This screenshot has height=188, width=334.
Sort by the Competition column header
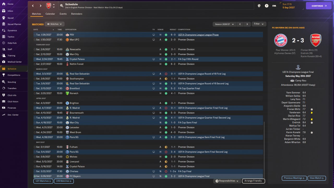pyautogui.click(x=184, y=30)
